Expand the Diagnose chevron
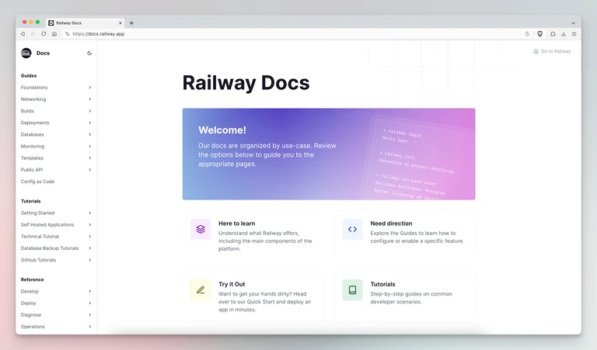 tap(90, 315)
